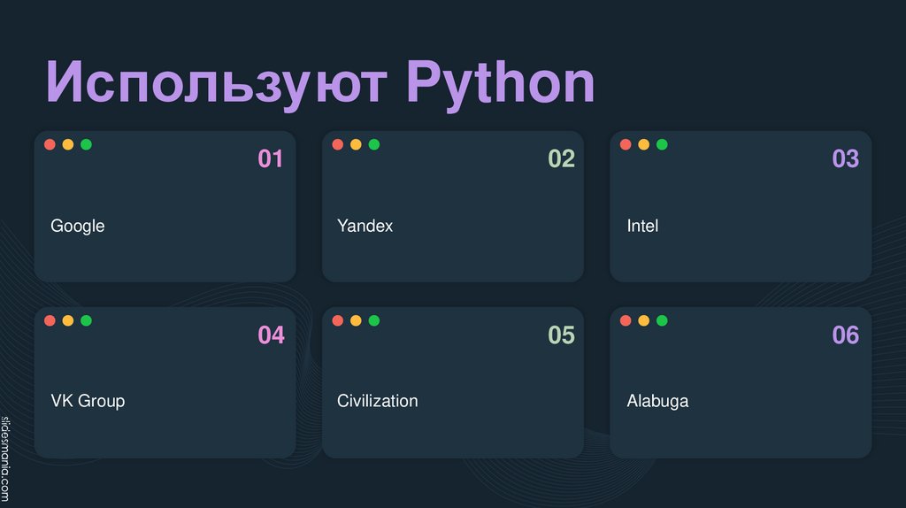Click the red dot on the Google card

[50, 144]
